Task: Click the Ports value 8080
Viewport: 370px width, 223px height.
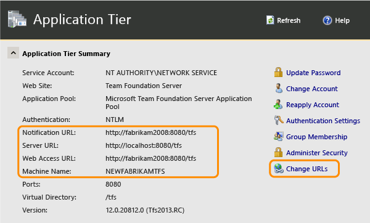Action: 113,184
